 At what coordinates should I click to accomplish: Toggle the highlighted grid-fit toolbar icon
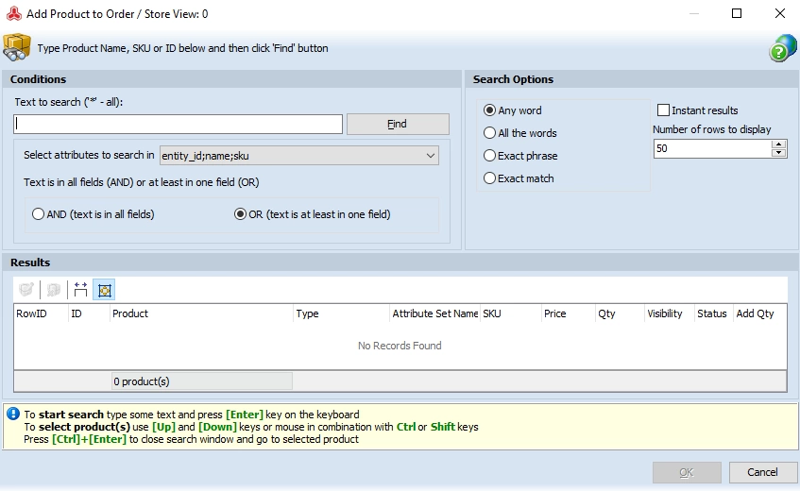click(104, 290)
